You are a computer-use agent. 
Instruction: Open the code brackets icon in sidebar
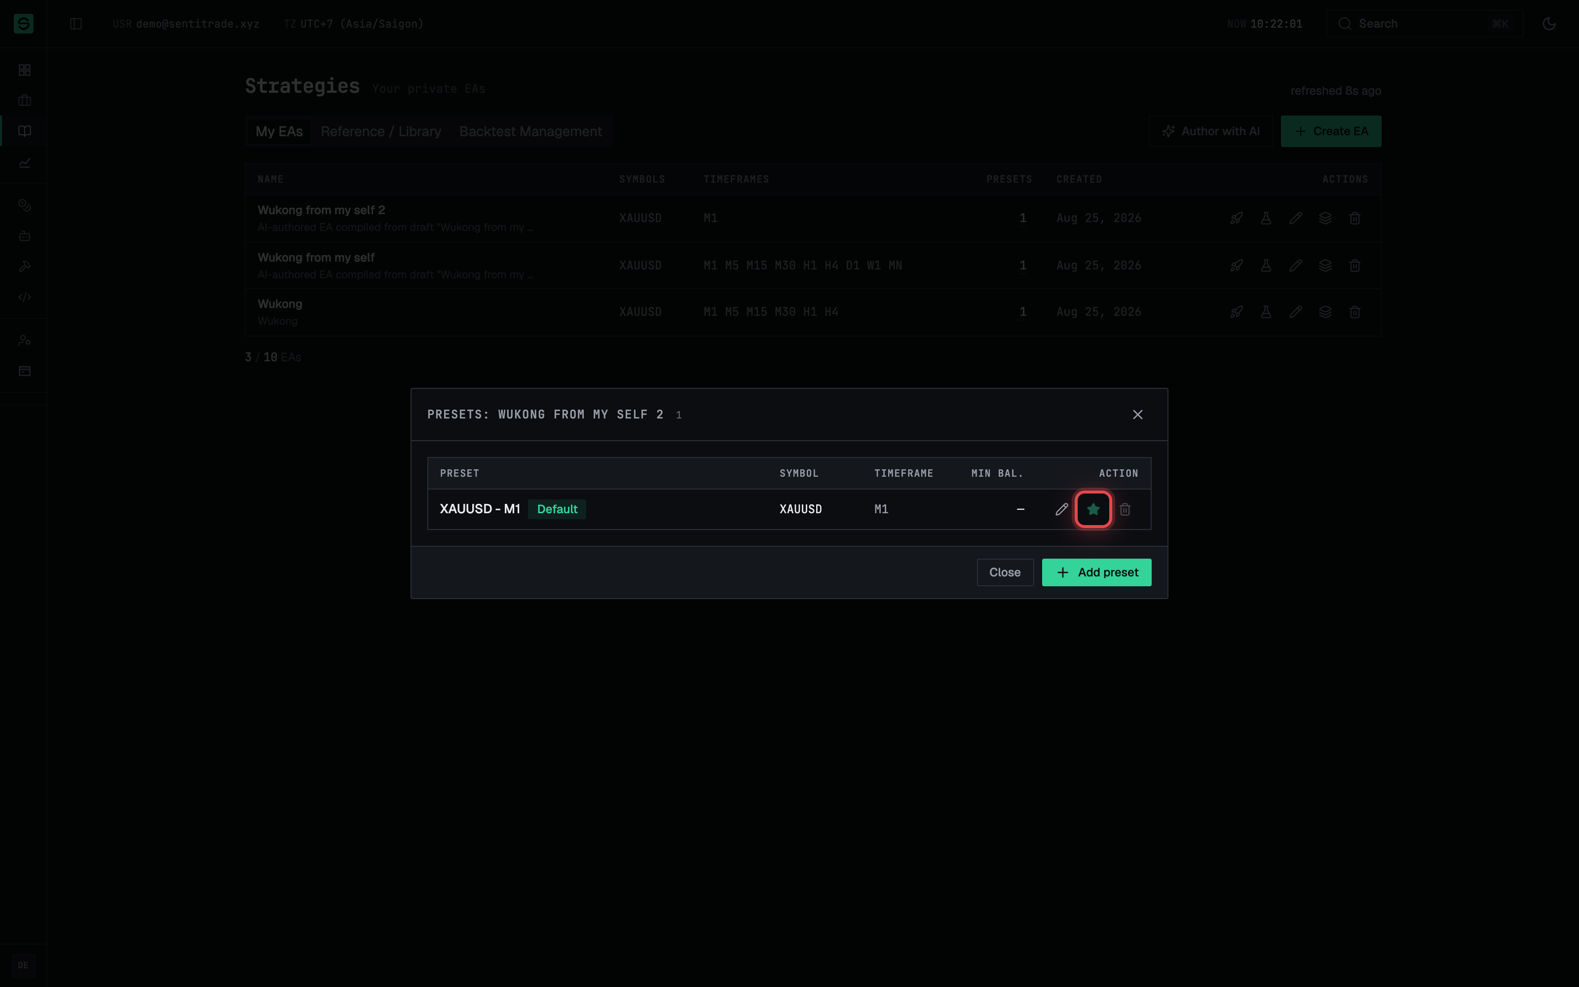(x=25, y=297)
